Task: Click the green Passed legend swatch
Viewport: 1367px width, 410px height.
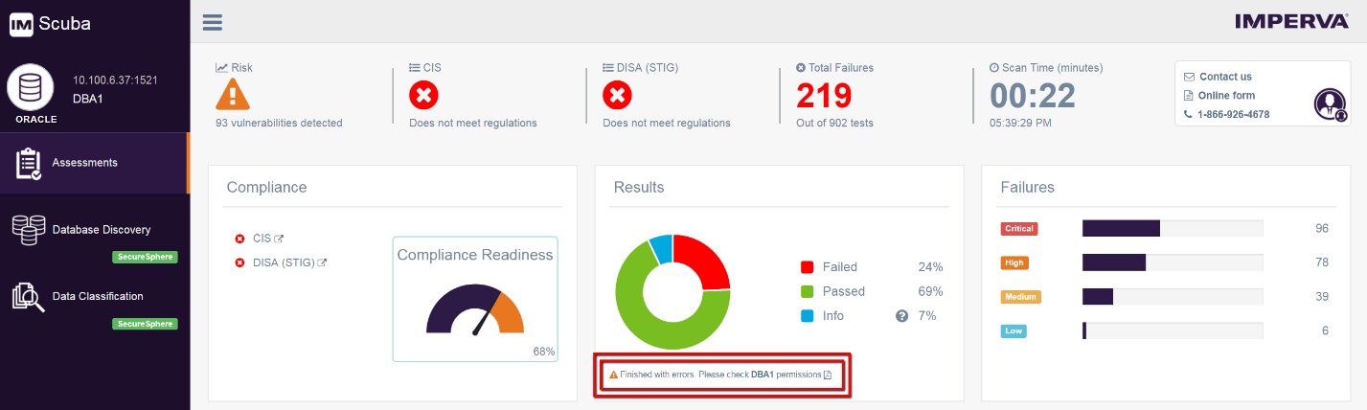Action: (x=808, y=291)
